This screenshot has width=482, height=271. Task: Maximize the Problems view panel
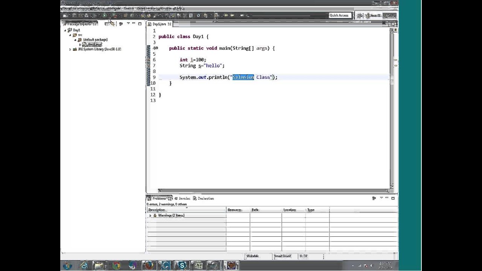coord(393,198)
